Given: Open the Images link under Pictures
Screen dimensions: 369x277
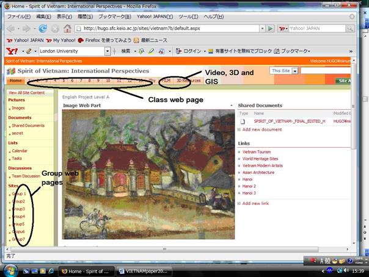Looking at the screenshot, I should coord(18,108).
